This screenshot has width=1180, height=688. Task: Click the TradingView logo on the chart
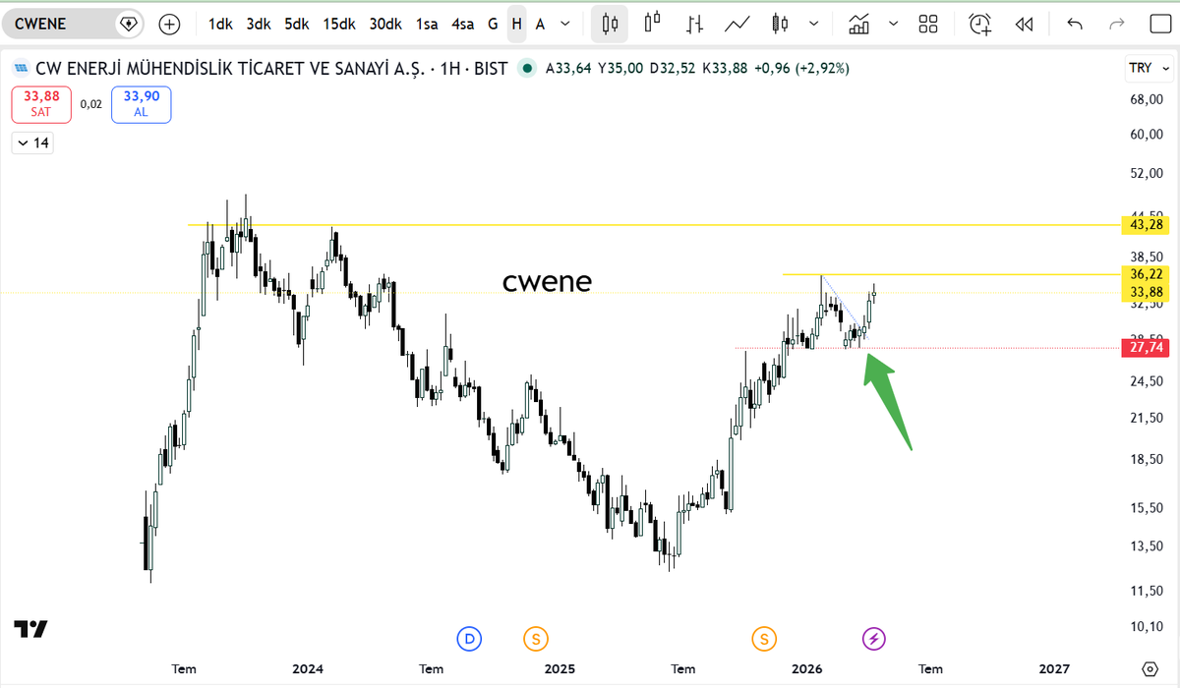tap(31, 629)
